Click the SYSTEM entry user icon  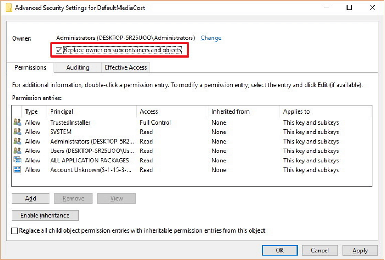18,132
